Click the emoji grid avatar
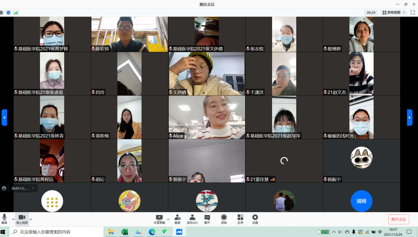 tap(52, 201)
